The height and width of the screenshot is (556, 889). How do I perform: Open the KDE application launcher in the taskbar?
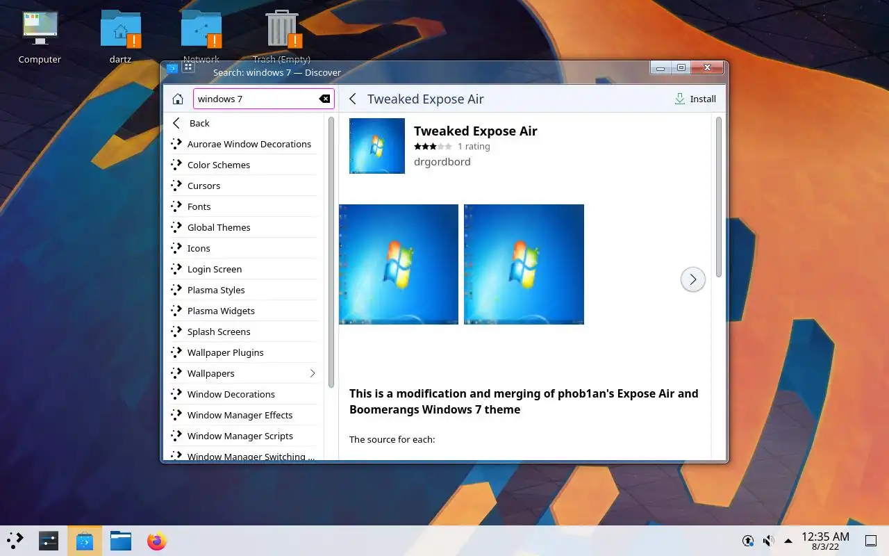tap(15, 541)
